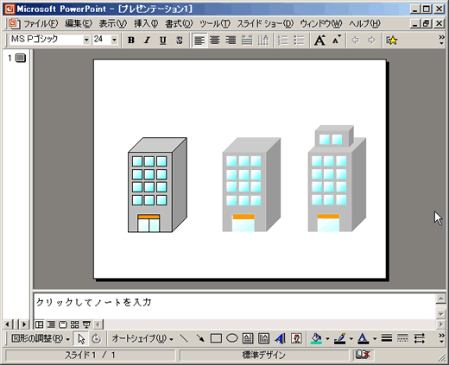Toggle Italic formatting button
The image size is (449, 365).
point(147,40)
